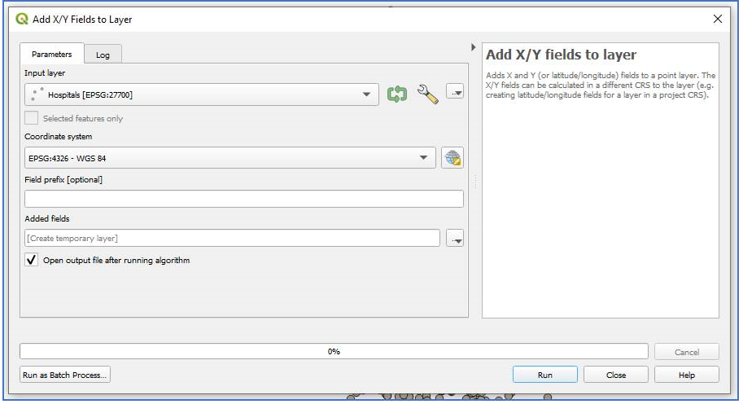The image size is (743, 404).
Task: Expand the Hospitals input layer dropdown
Action: click(202, 94)
